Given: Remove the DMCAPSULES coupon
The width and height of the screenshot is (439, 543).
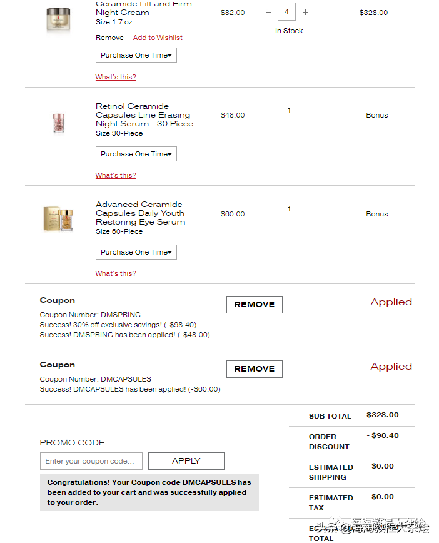Looking at the screenshot, I should [254, 369].
